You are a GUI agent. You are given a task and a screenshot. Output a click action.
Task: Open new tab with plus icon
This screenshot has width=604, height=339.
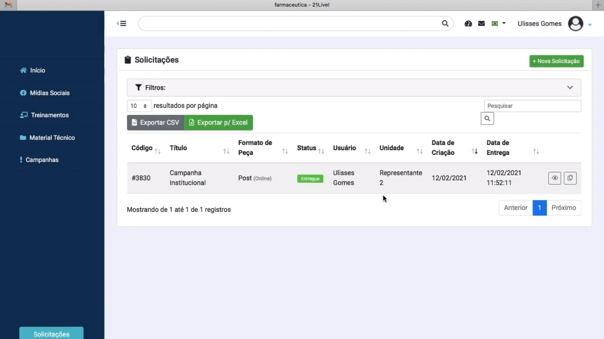click(598, 5)
